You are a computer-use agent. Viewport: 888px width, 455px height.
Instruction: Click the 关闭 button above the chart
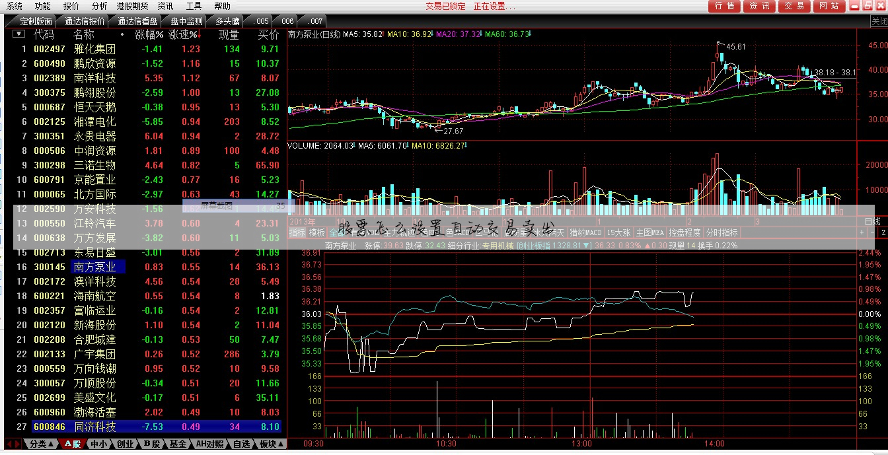(879, 21)
